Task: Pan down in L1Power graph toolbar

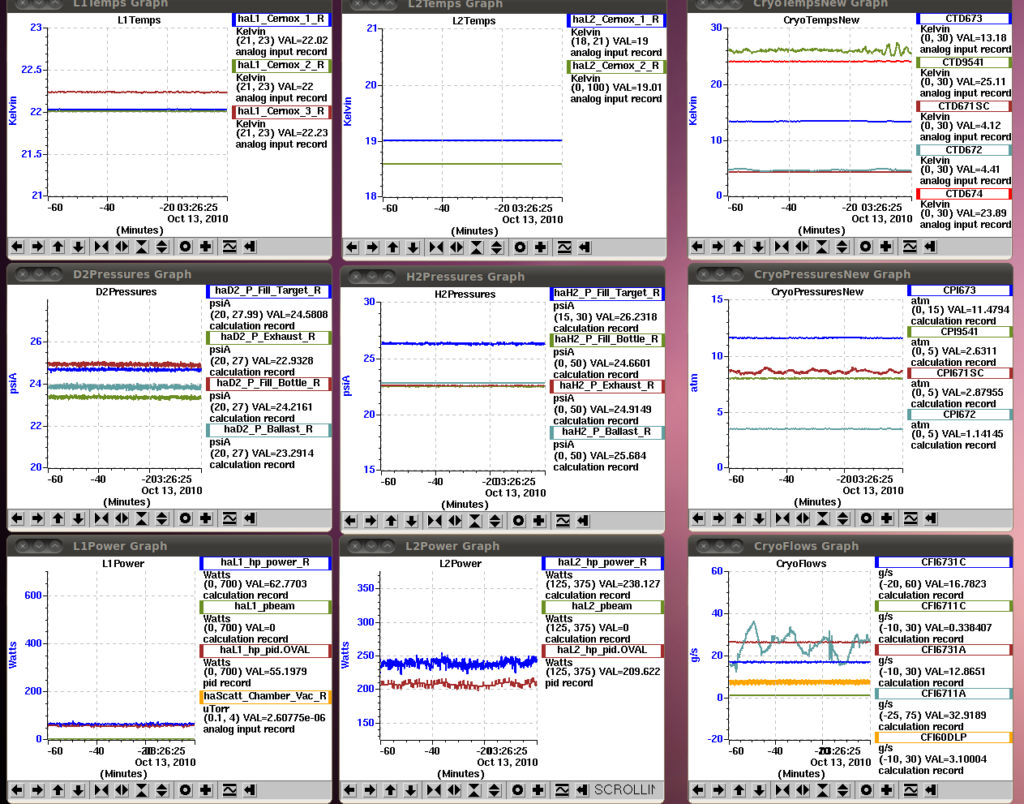Action: 78,790
